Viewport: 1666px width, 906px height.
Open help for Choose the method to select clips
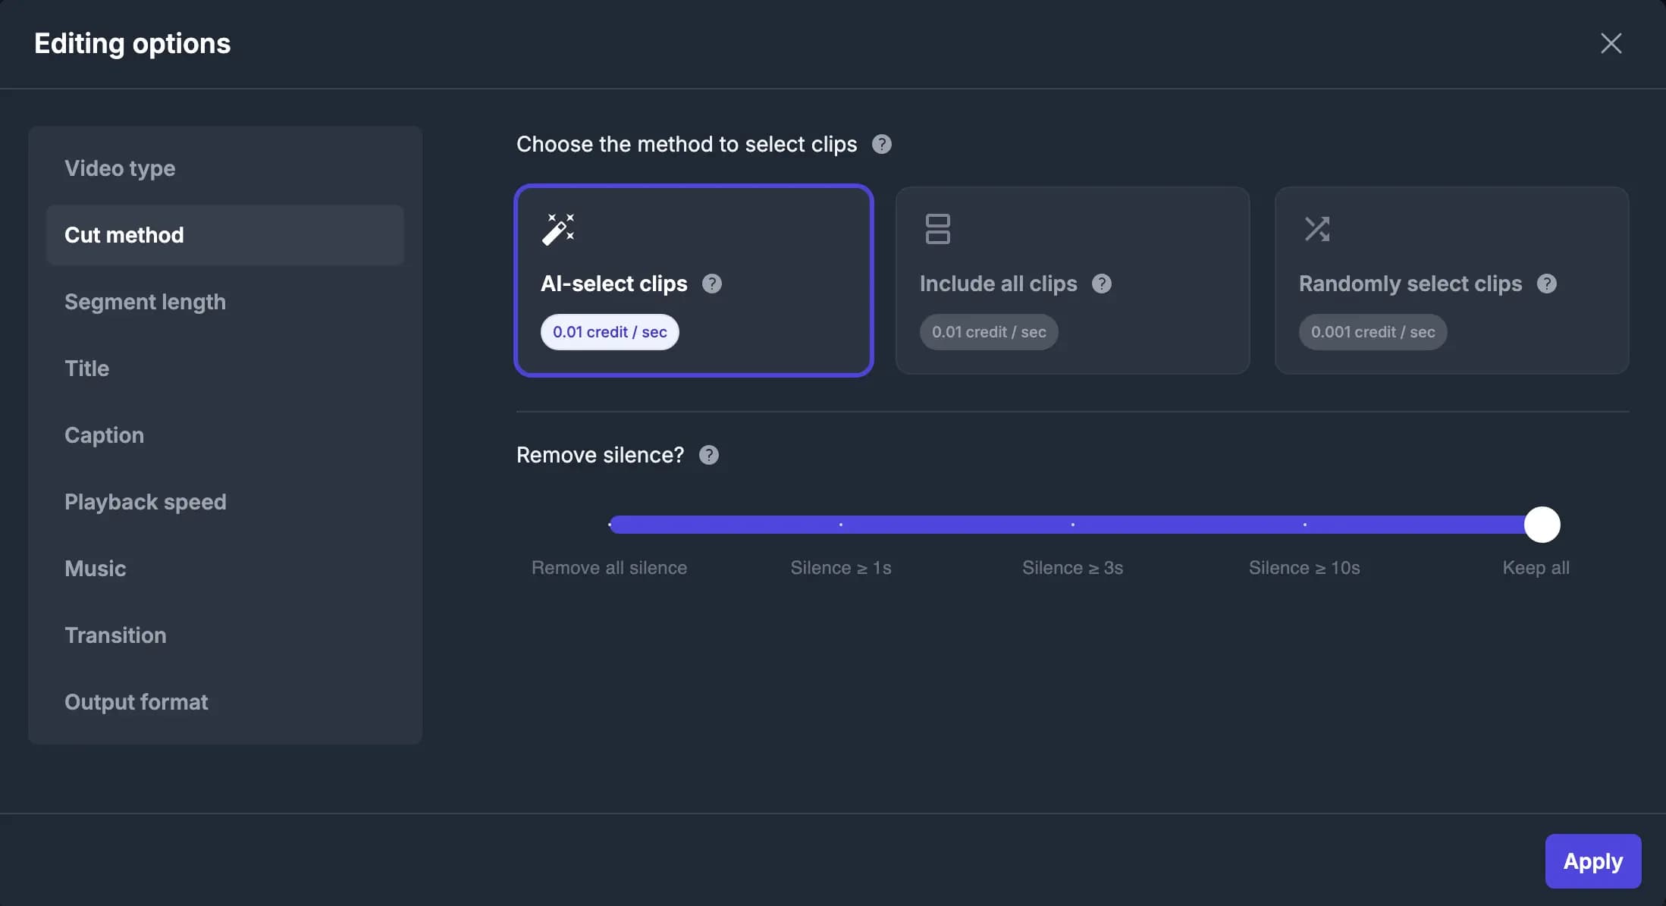(x=882, y=144)
